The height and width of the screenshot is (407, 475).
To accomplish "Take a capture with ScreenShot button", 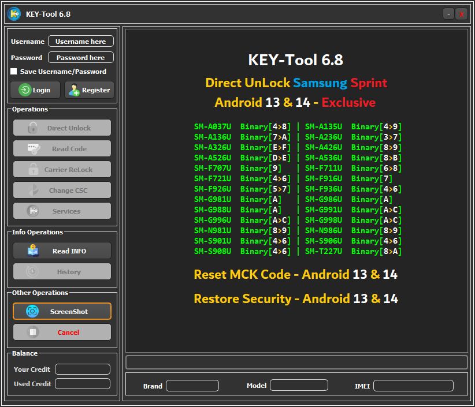I will tap(62, 311).
